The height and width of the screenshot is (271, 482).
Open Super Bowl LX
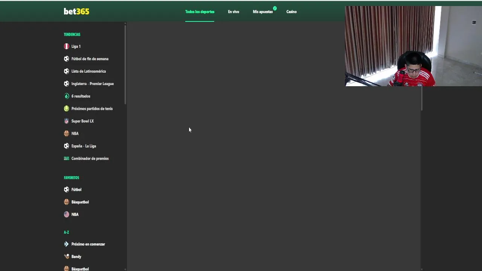pyautogui.click(x=82, y=121)
